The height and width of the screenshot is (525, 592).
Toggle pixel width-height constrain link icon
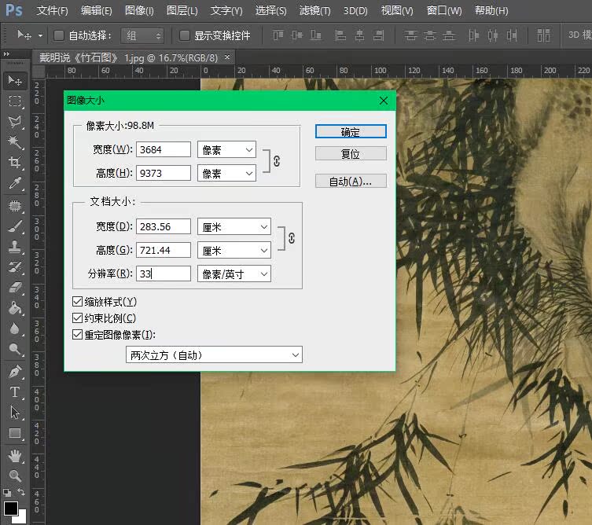[277, 161]
